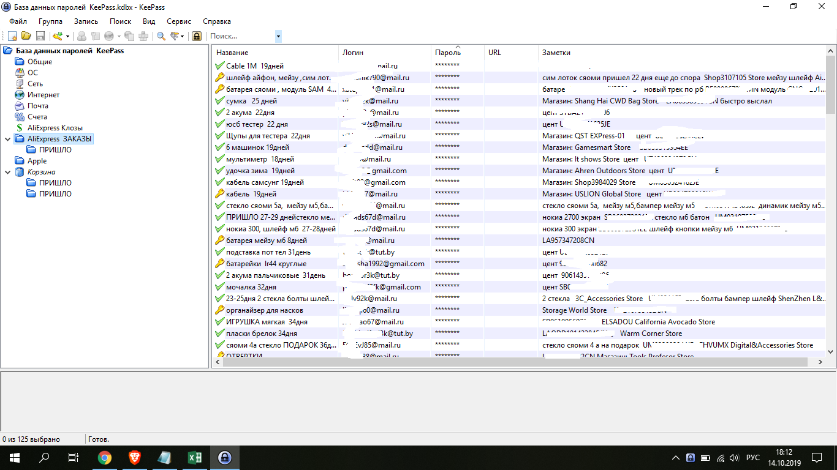
Task: Sort entries by Пароль column header
Action: click(457, 53)
